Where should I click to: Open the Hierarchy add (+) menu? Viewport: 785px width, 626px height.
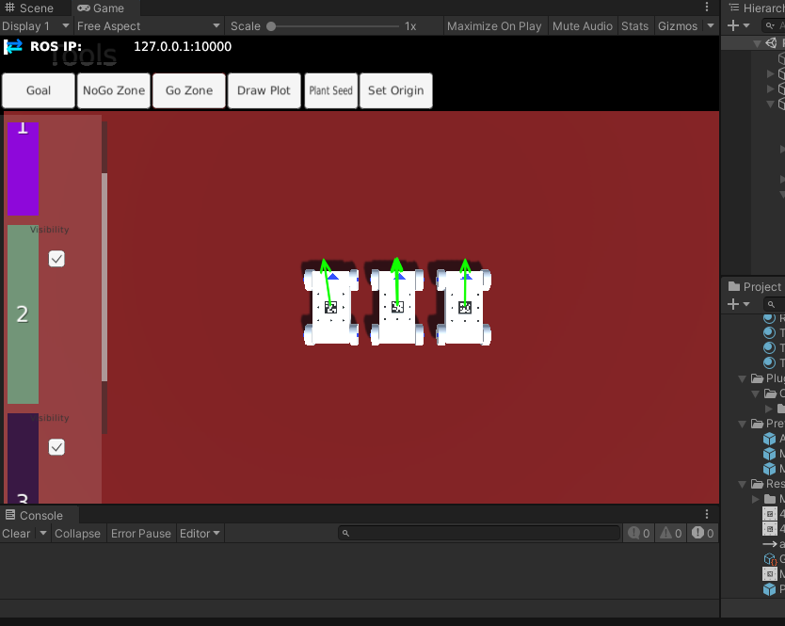739,25
